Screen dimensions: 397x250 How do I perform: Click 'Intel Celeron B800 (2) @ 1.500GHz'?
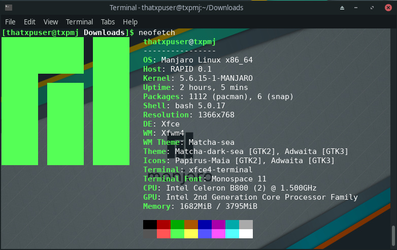tap(241, 188)
